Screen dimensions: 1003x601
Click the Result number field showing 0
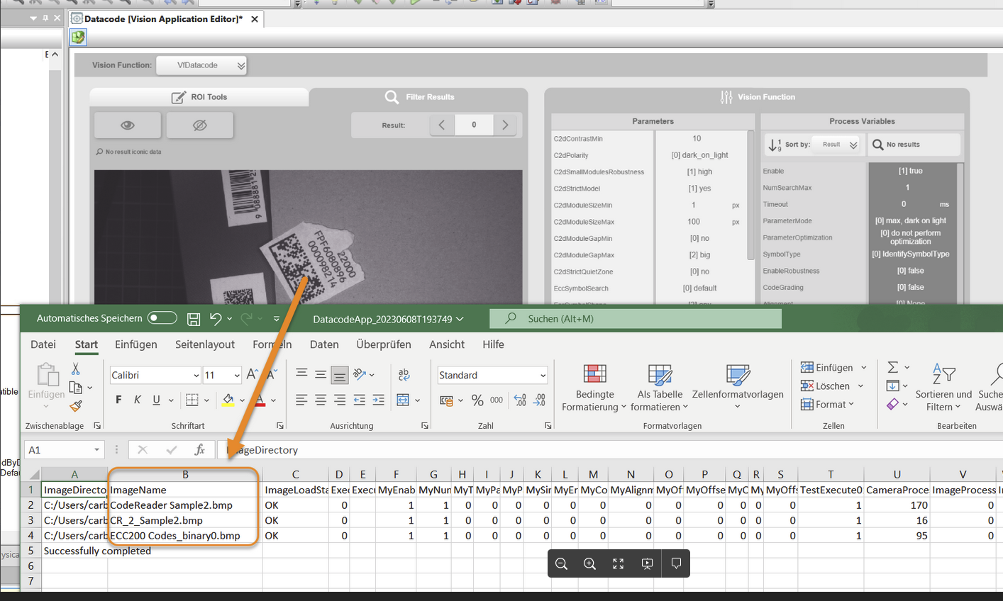pos(474,125)
